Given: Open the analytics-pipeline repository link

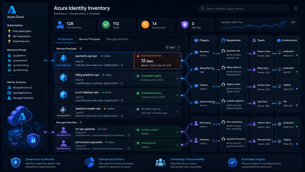Looking at the screenshot, I should pos(234,107).
